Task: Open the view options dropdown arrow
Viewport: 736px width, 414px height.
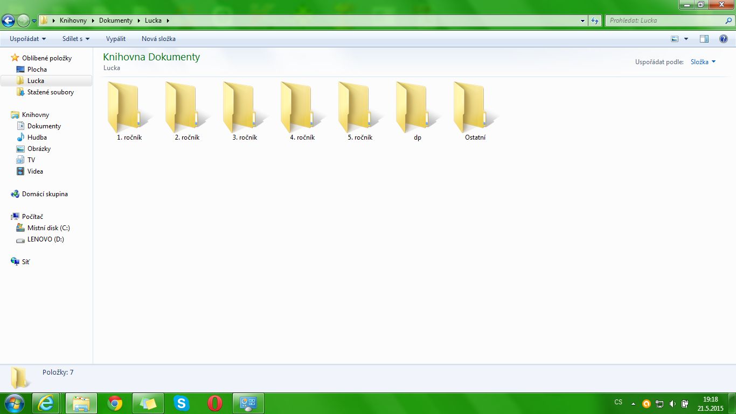Action: [x=686, y=39]
